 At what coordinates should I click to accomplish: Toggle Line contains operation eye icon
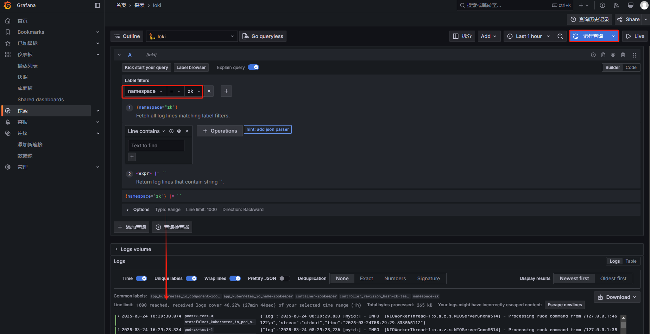pyautogui.click(x=179, y=131)
